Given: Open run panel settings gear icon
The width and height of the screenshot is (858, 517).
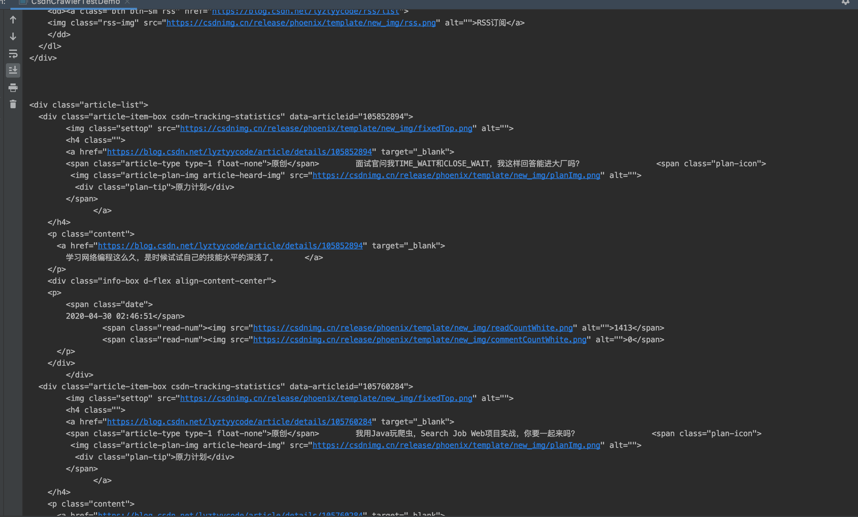Looking at the screenshot, I should click(846, 2).
